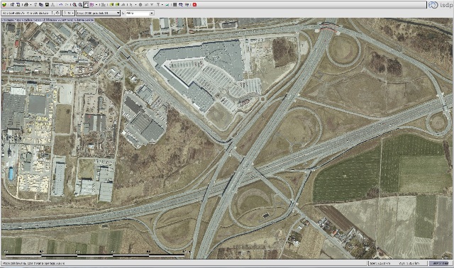Click the copy icon in toolbar
454x268 pixels.
(41, 5)
